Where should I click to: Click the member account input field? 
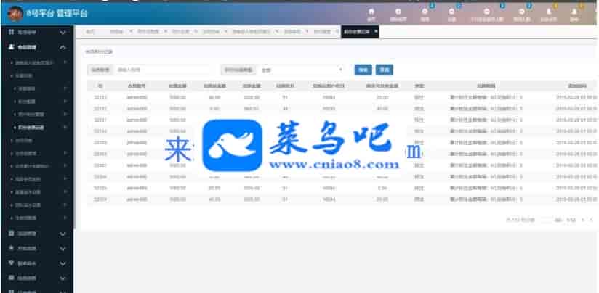tap(162, 70)
